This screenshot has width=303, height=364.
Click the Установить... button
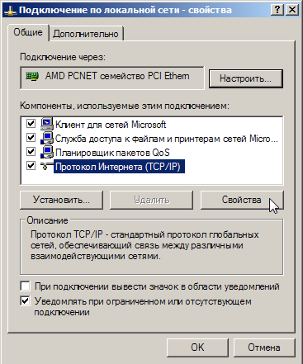[x=61, y=200]
